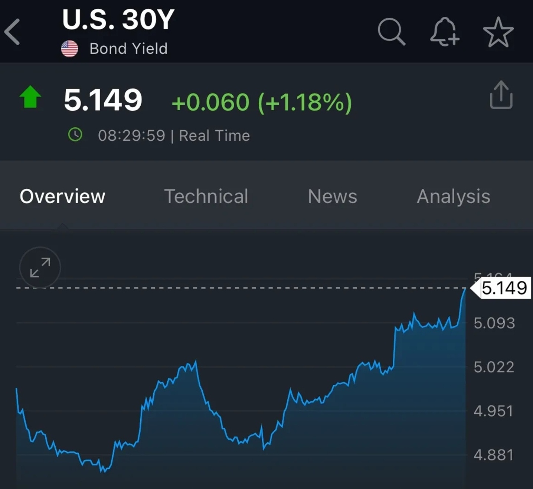
Task: Click the green up arrow indicator
Action: point(30,97)
